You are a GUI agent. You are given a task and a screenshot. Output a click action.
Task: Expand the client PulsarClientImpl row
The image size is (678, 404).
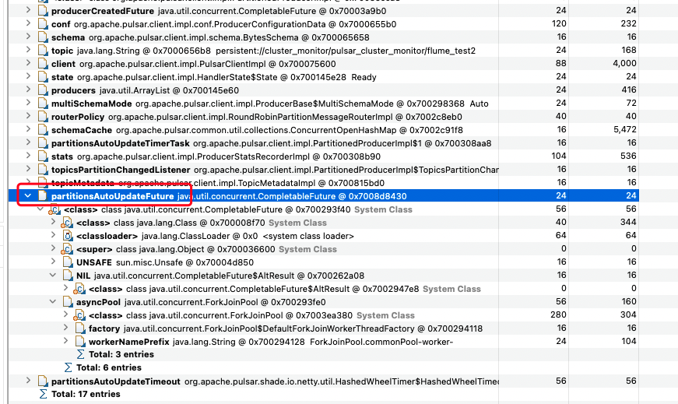[x=28, y=63]
